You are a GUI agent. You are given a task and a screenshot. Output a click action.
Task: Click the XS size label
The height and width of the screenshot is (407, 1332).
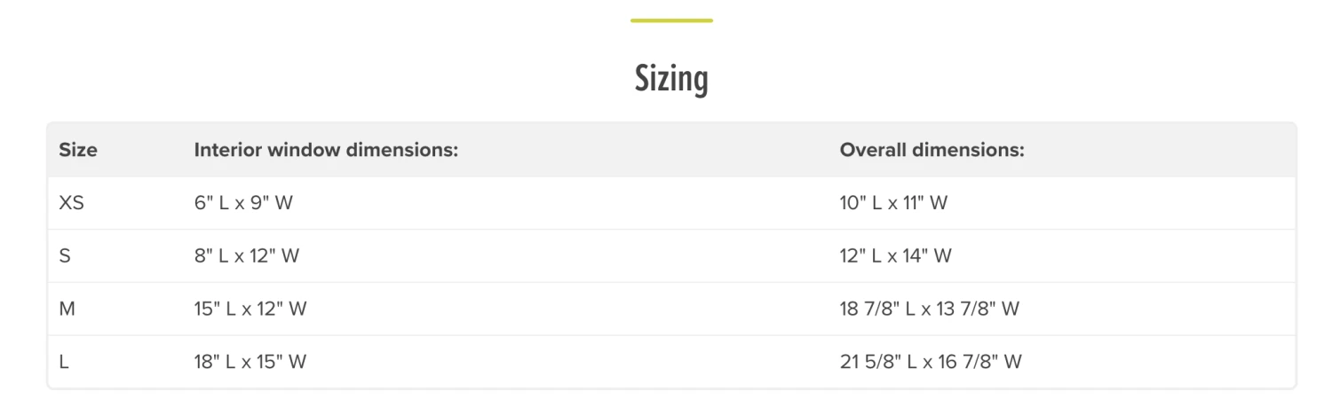[x=71, y=203]
